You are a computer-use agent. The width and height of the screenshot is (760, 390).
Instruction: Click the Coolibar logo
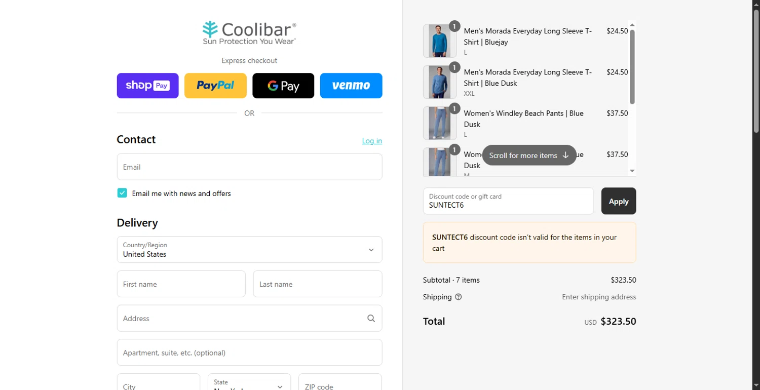pyautogui.click(x=249, y=33)
